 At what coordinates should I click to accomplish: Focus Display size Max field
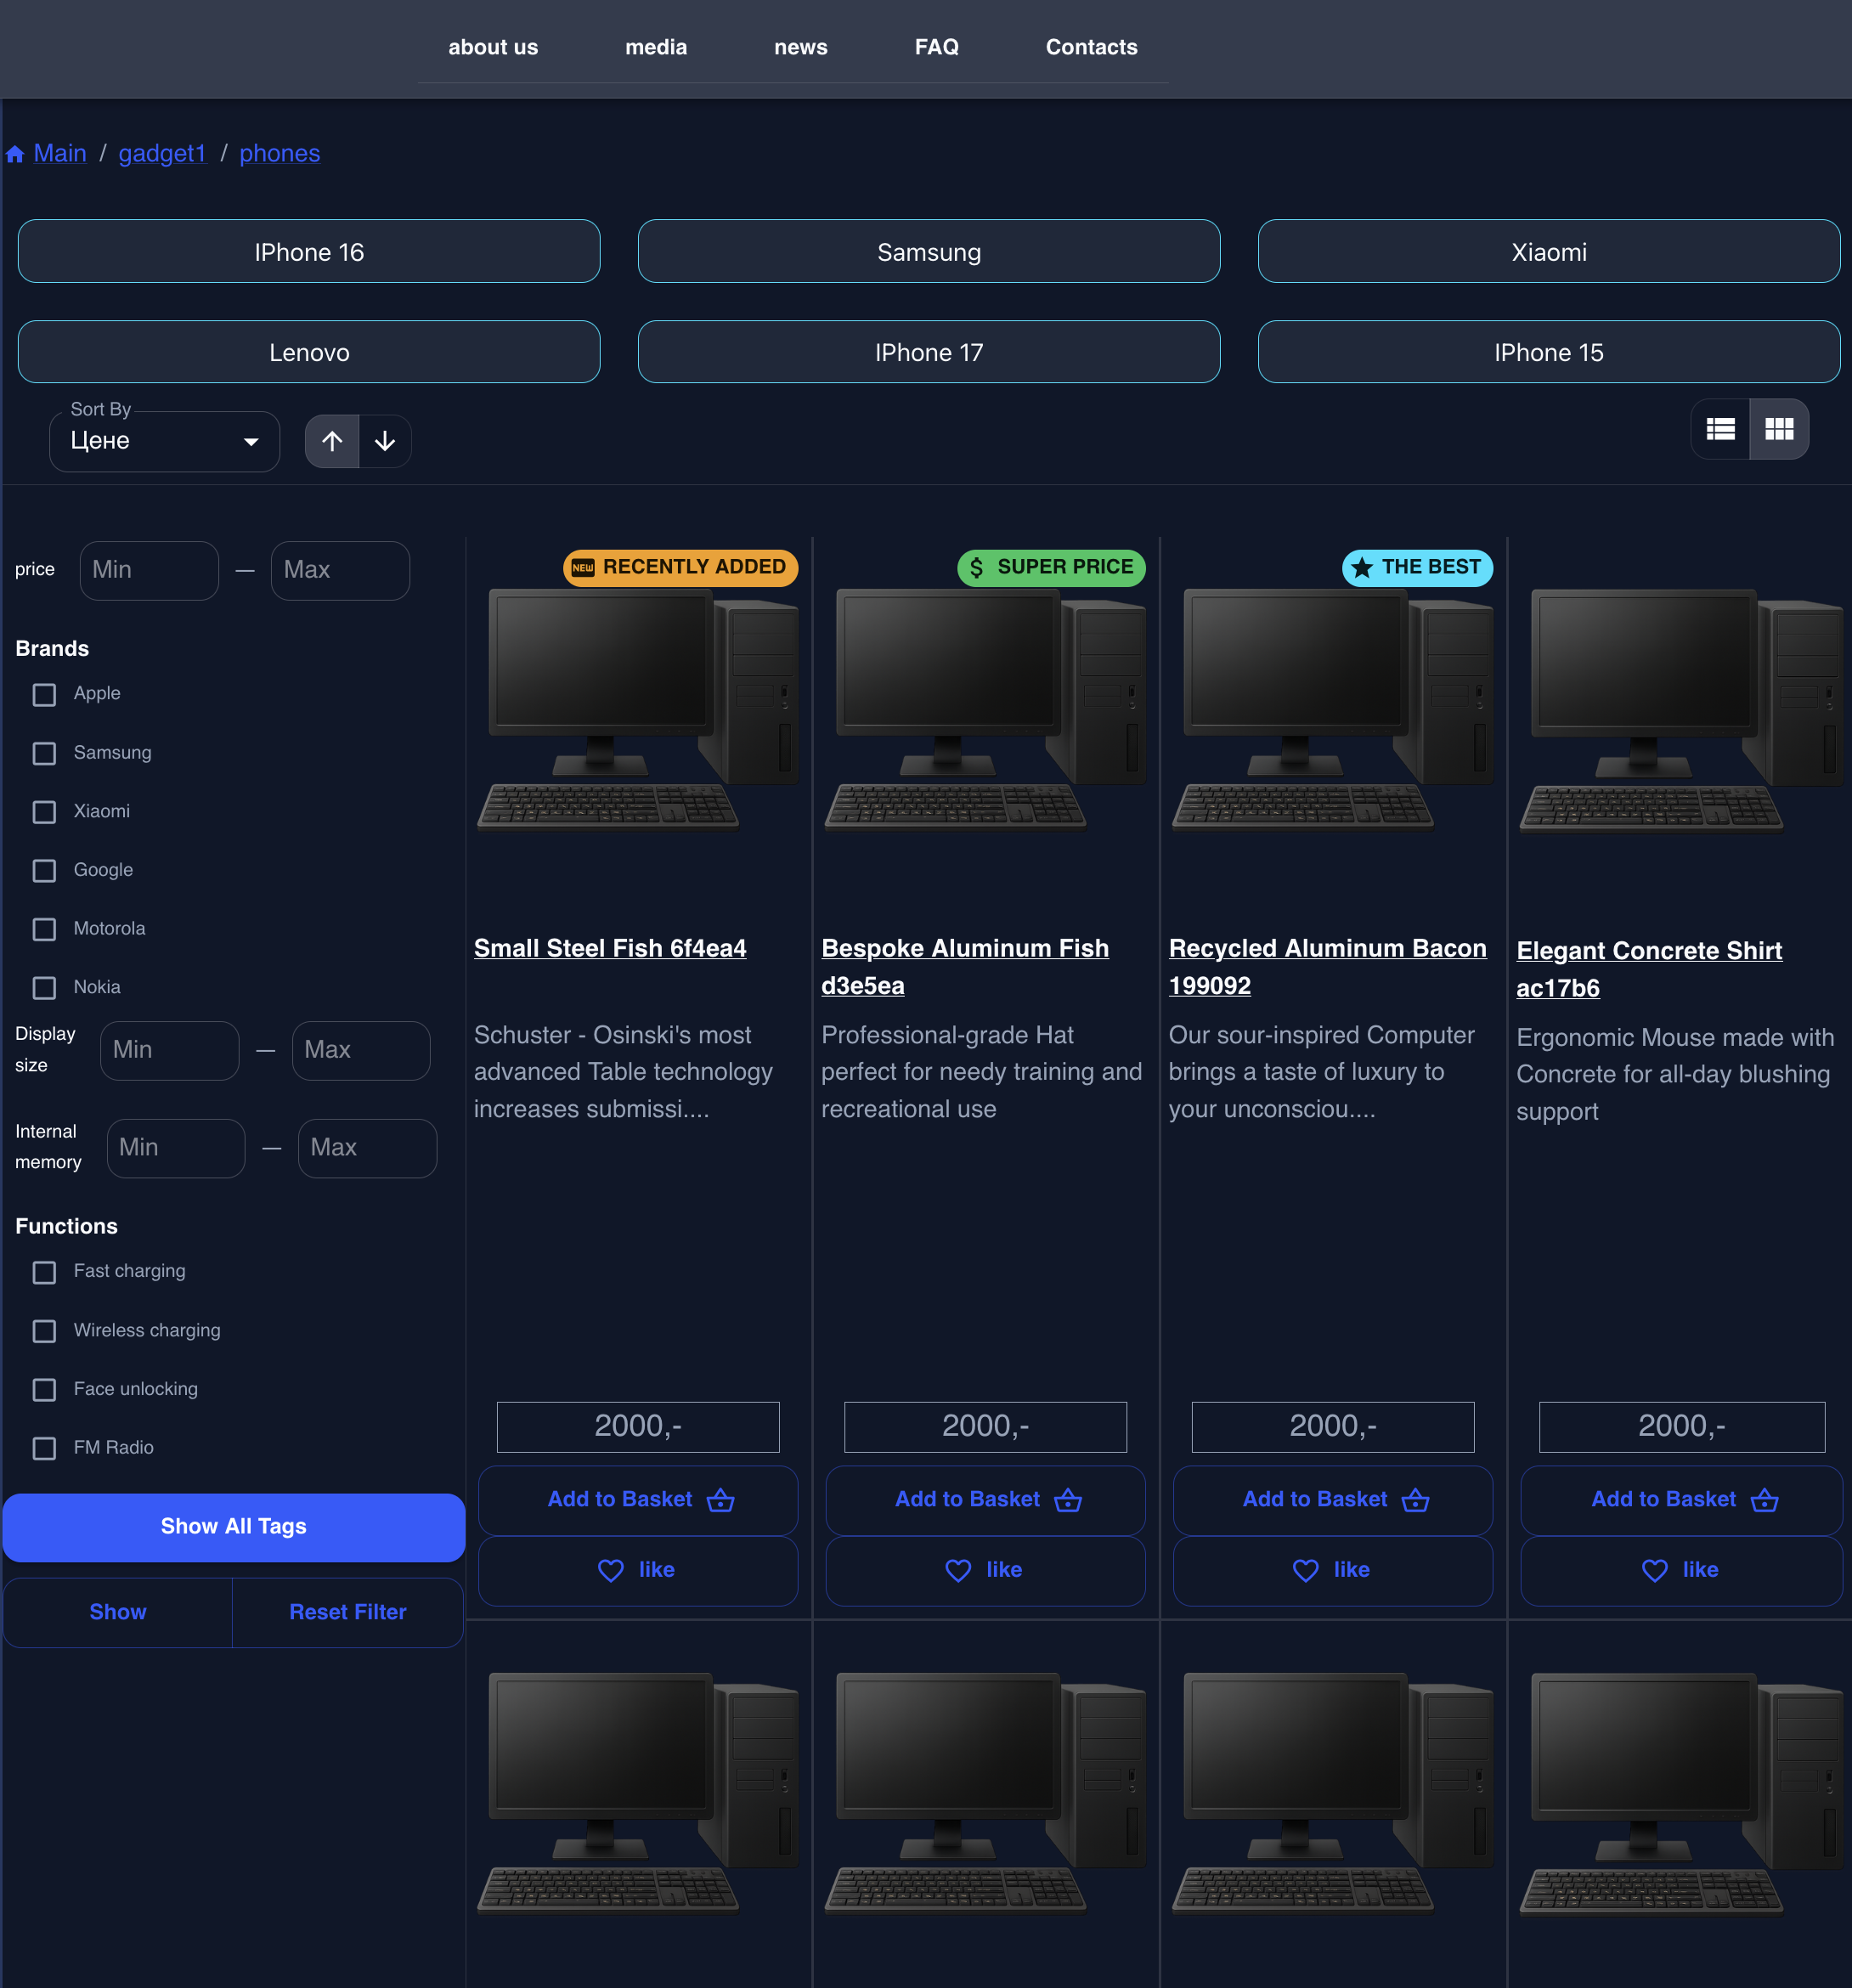(361, 1050)
